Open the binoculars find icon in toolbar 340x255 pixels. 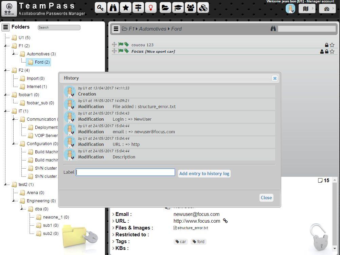[113, 8]
